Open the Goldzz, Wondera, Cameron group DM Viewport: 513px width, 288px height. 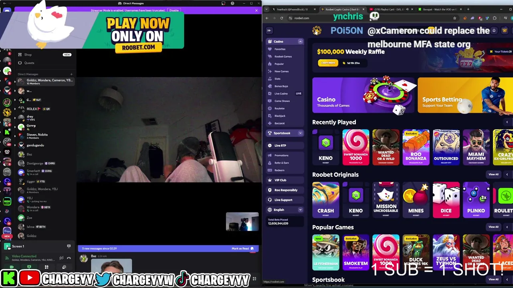coord(45,82)
